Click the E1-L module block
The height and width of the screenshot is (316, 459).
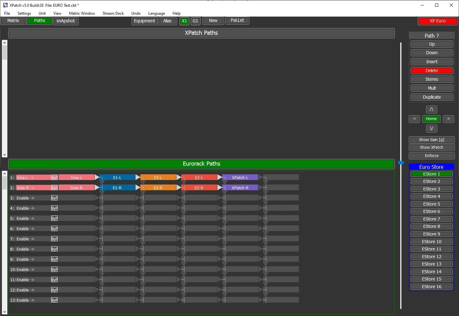click(117, 177)
